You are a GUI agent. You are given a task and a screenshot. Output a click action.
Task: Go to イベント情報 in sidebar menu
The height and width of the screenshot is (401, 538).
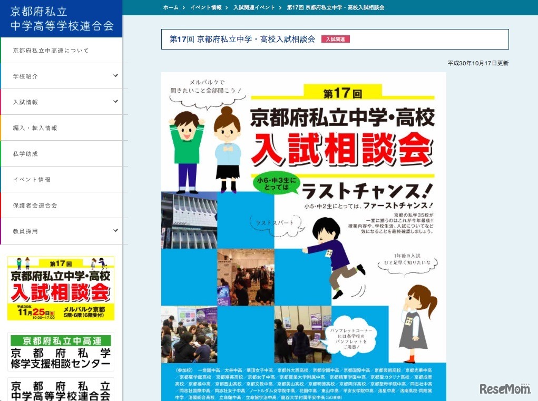(x=32, y=180)
